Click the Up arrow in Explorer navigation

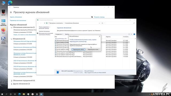click(x=45, y=23)
